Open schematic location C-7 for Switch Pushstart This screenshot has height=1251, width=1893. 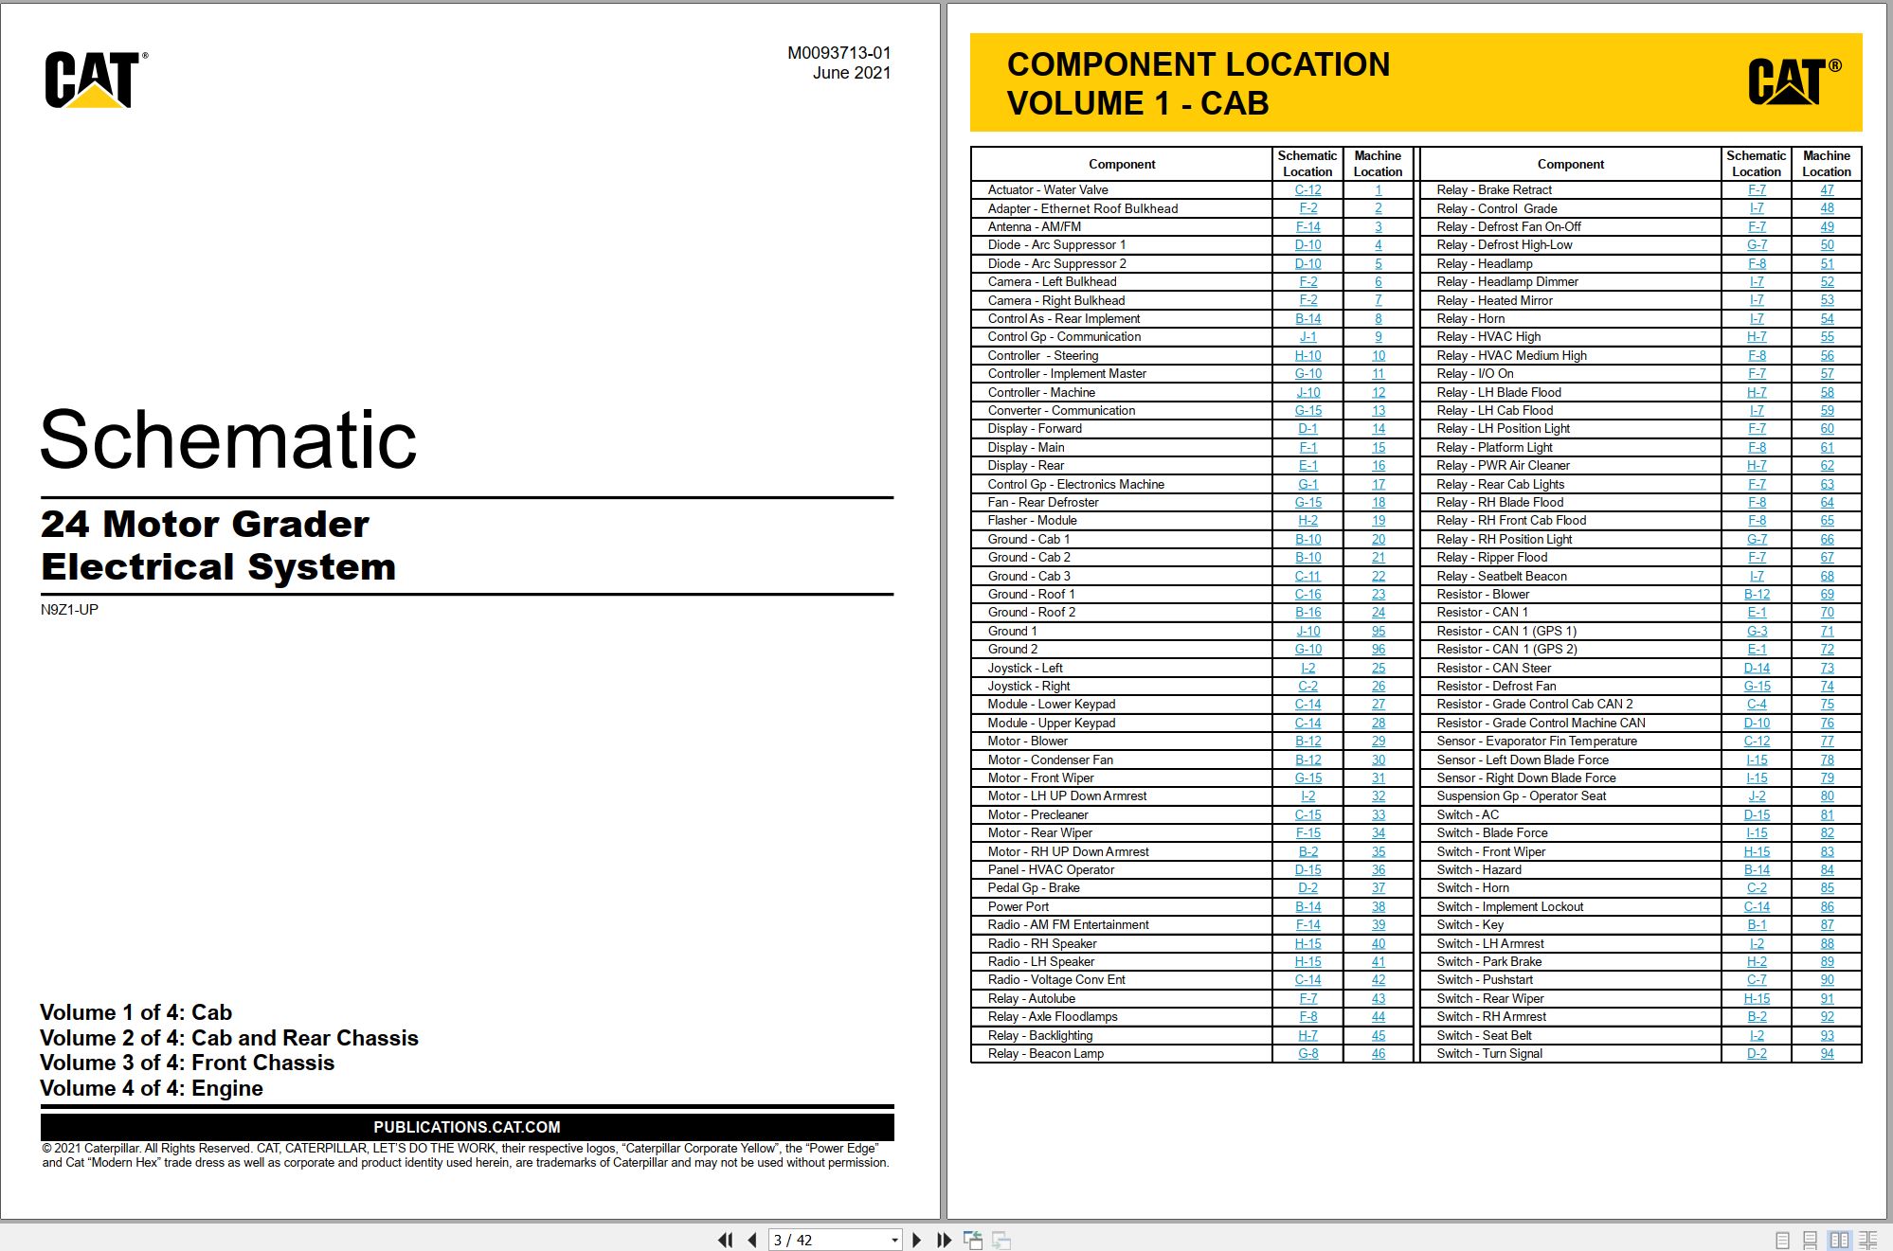(1757, 979)
